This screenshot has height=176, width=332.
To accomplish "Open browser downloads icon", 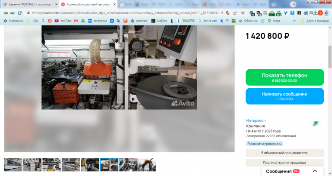I will [315, 13].
